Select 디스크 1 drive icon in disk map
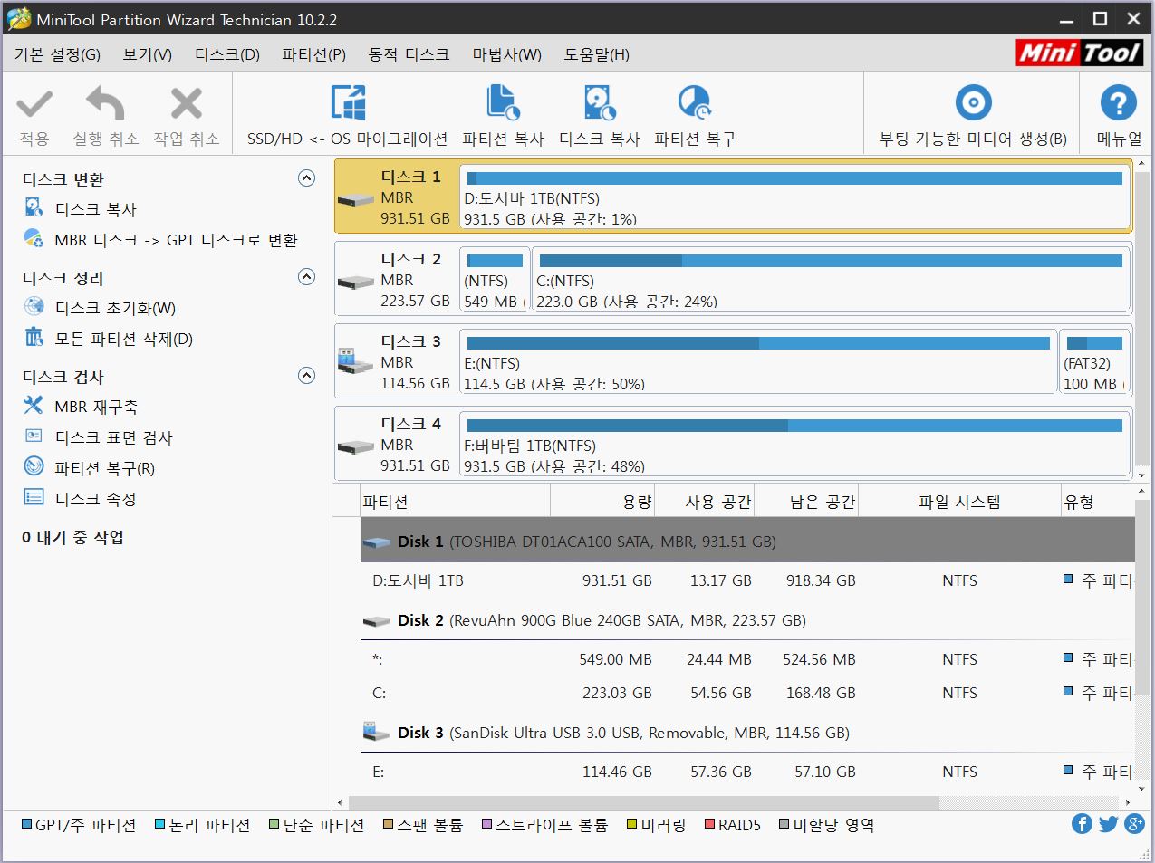The height and width of the screenshot is (863, 1155). click(355, 198)
